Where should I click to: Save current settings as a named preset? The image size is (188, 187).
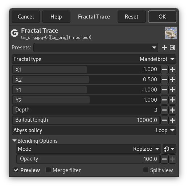pyautogui.click(x=164, y=48)
